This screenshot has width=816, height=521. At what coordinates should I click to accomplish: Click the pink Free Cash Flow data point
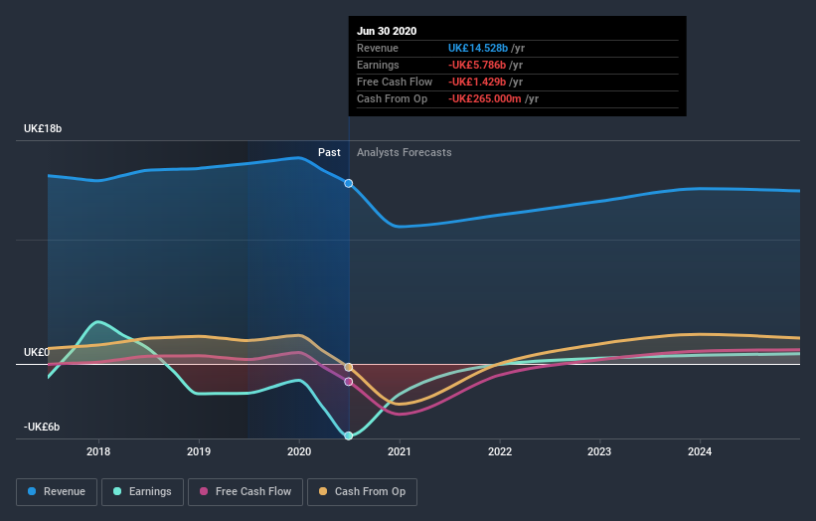tap(349, 382)
